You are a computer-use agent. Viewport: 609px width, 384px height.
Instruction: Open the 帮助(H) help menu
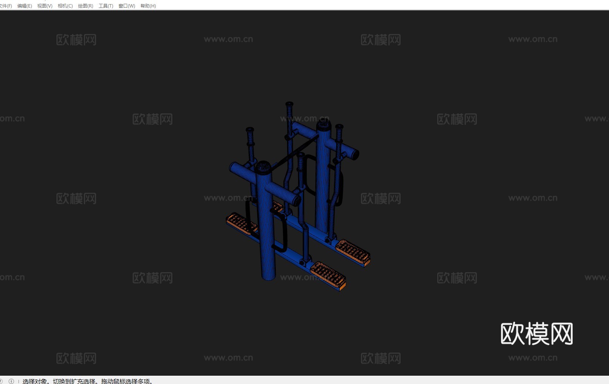pyautogui.click(x=148, y=6)
